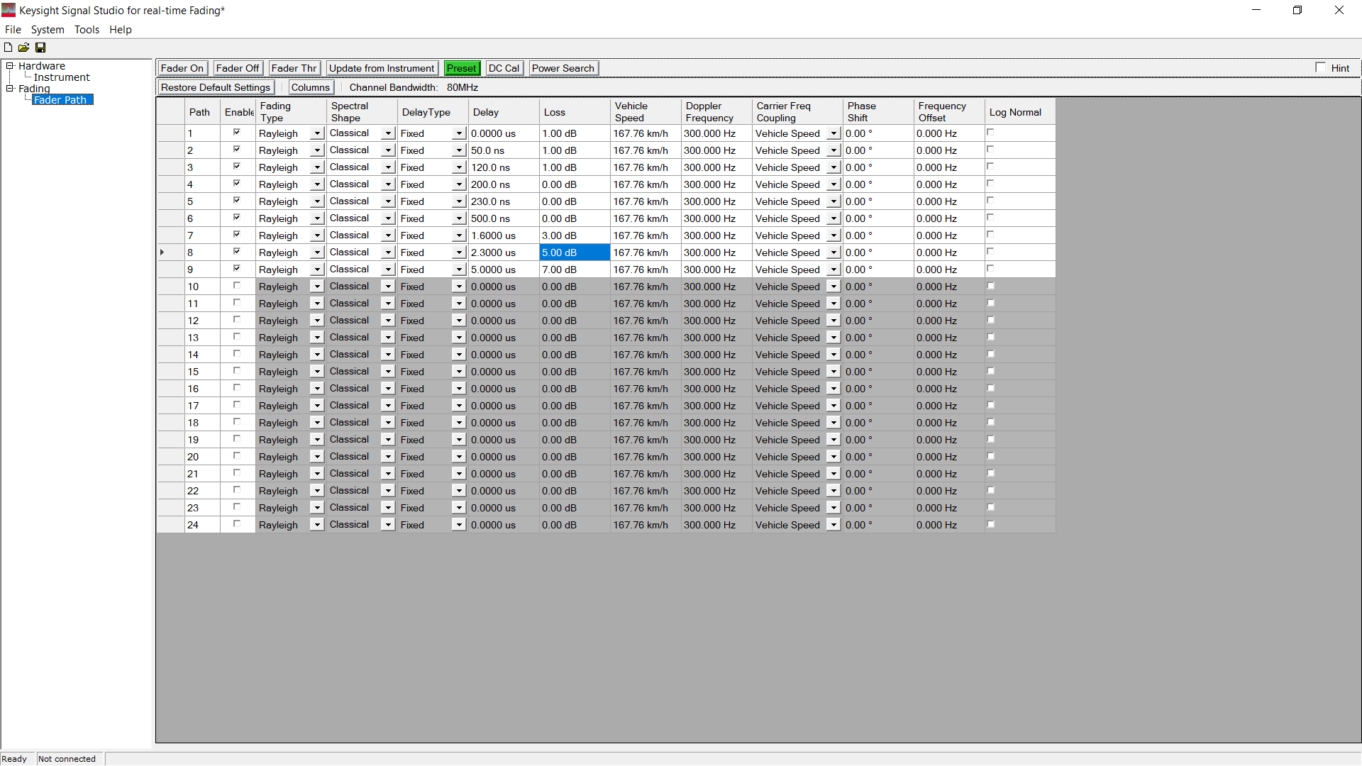Viewport: 1362px width, 766px height.
Task: Click the Keysight app icon in title bar
Action: pyautogui.click(x=9, y=10)
